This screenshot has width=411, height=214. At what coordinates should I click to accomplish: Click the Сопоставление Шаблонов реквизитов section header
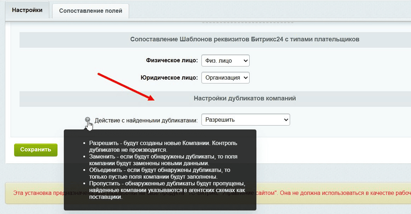click(x=245, y=39)
